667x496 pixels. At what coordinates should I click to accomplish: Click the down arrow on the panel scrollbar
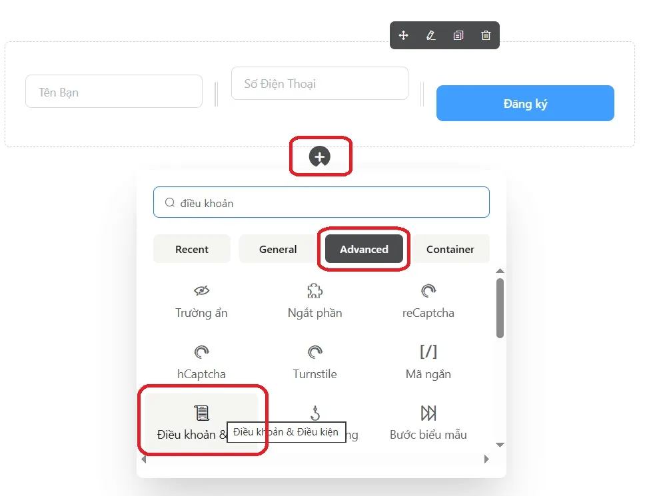pyautogui.click(x=500, y=445)
